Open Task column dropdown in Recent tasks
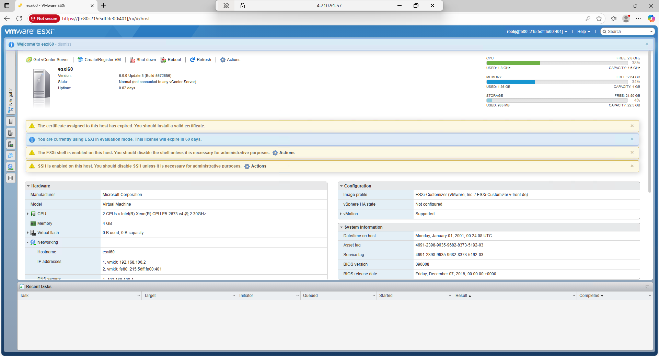Image resolution: width=659 pixels, height=356 pixels. [139, 296]
